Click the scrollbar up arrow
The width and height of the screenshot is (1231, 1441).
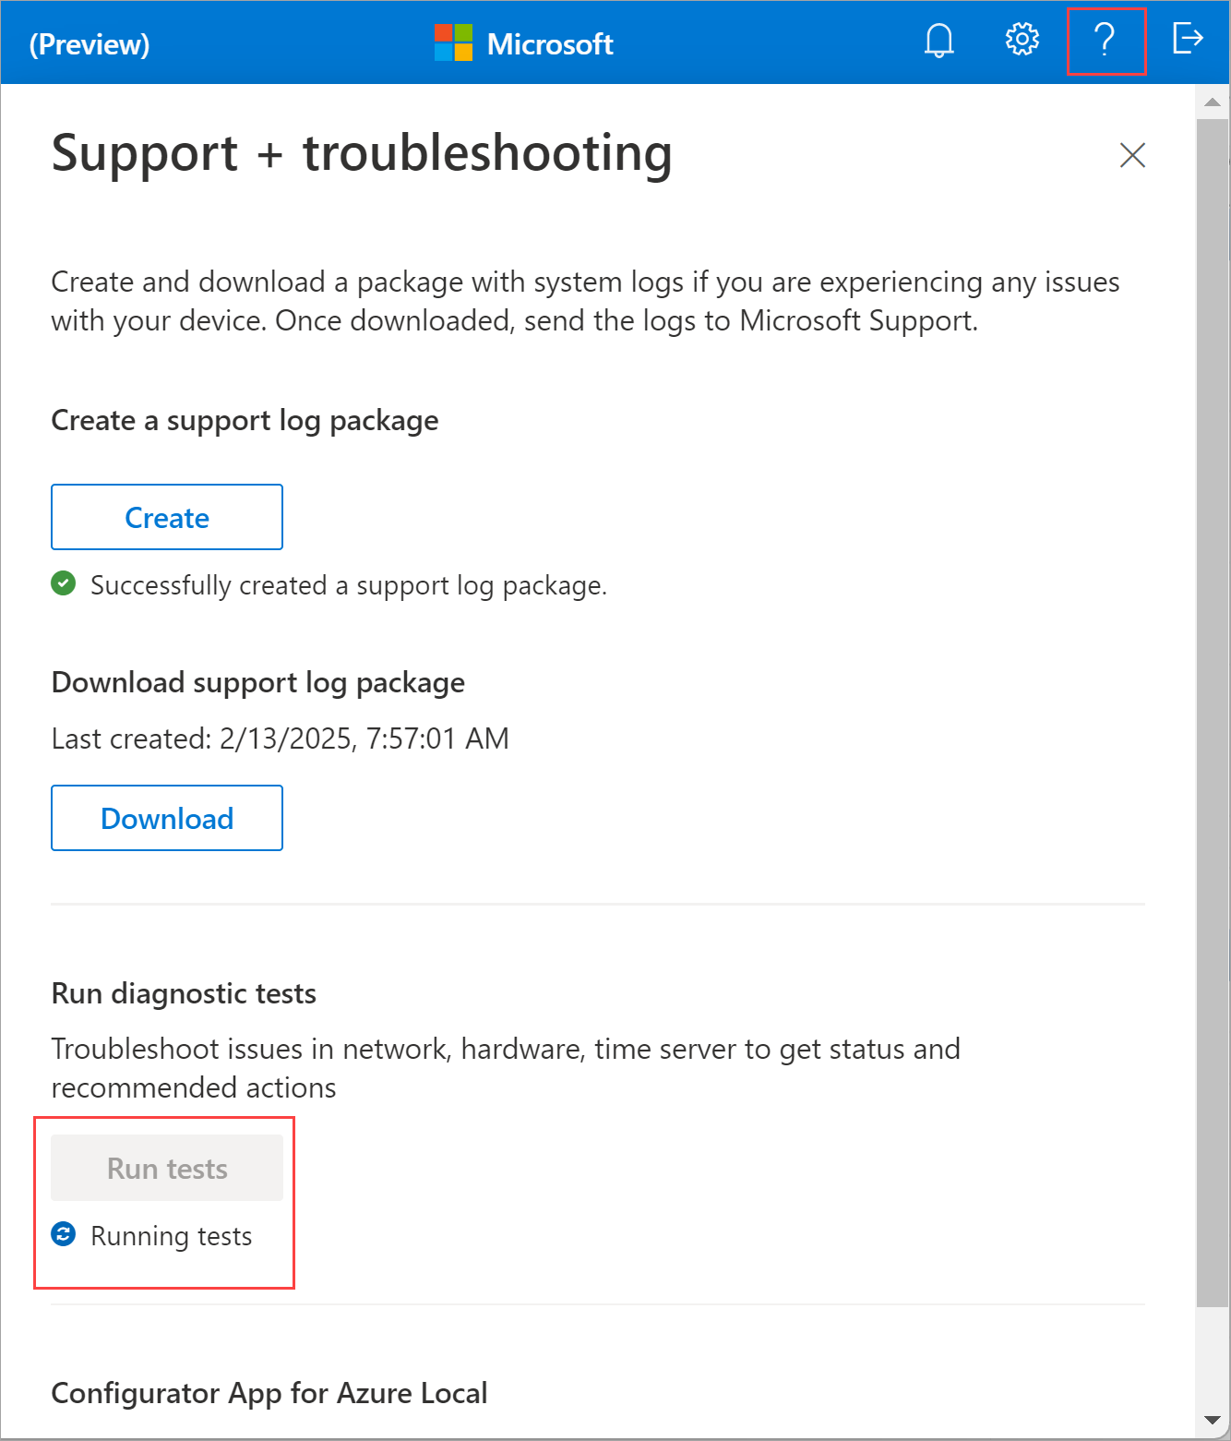coord(1213,102)
